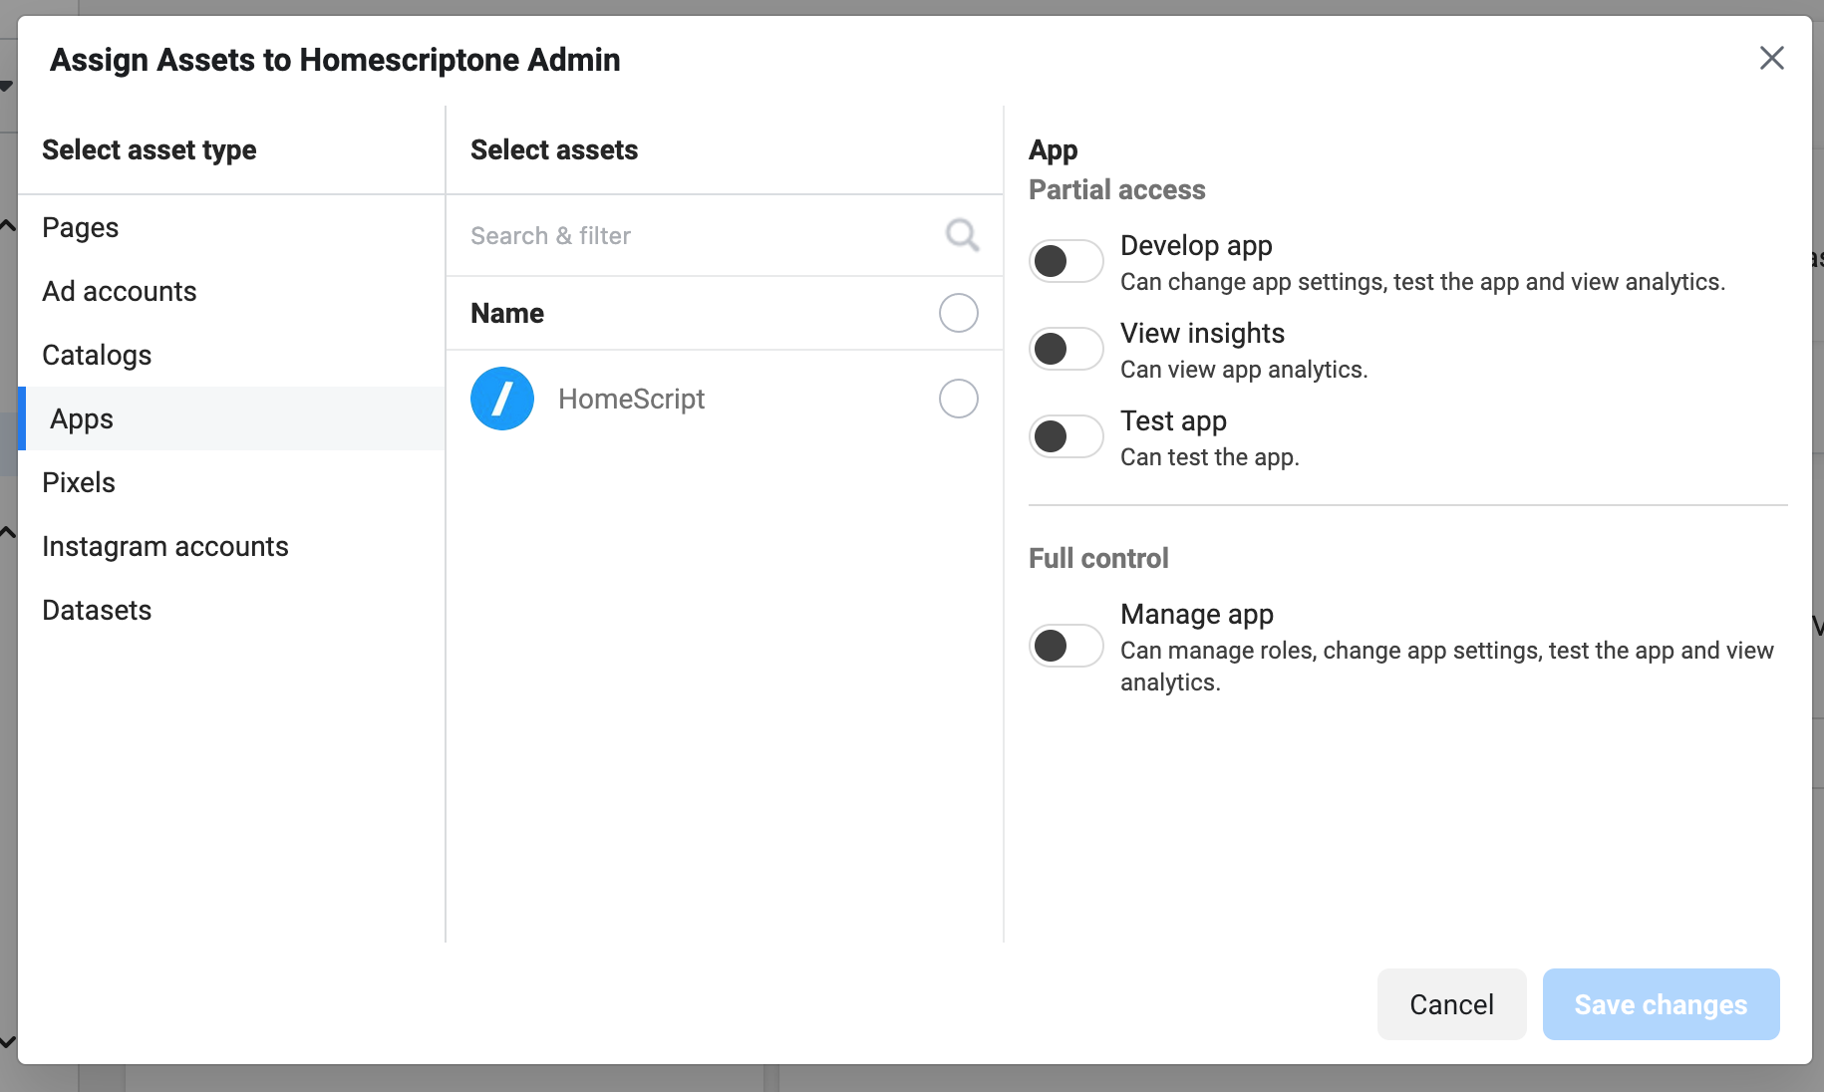Screen dimensions: 1824x1092
Task: Enable the Develop app toggle
Action: click(x=1065, y=261)
